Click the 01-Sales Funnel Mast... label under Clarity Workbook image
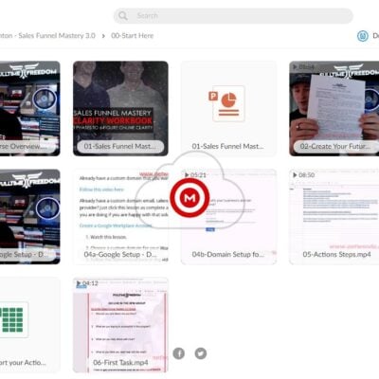 [120, 147]
